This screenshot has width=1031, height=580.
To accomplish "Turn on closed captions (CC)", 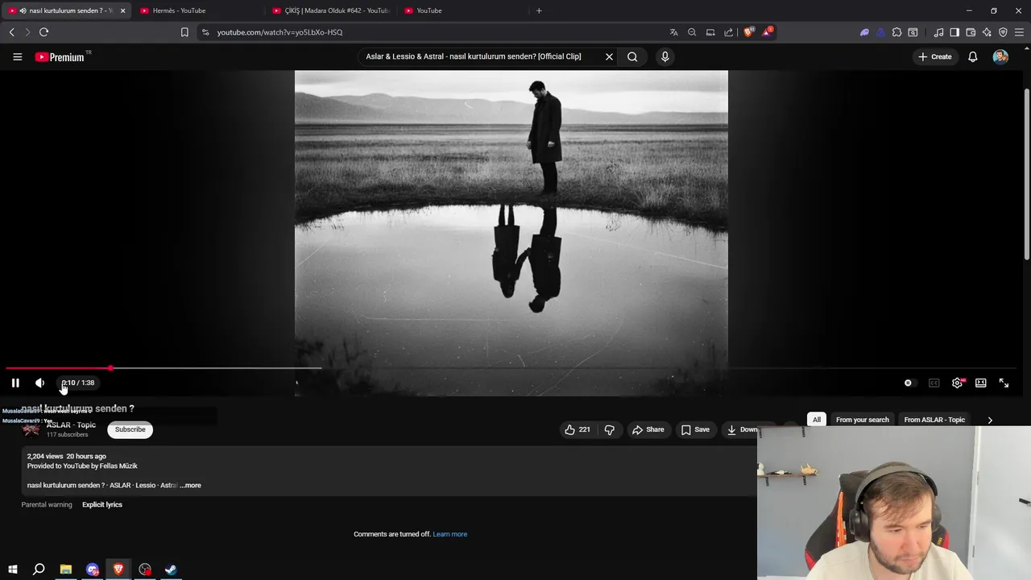I will 934,383.
